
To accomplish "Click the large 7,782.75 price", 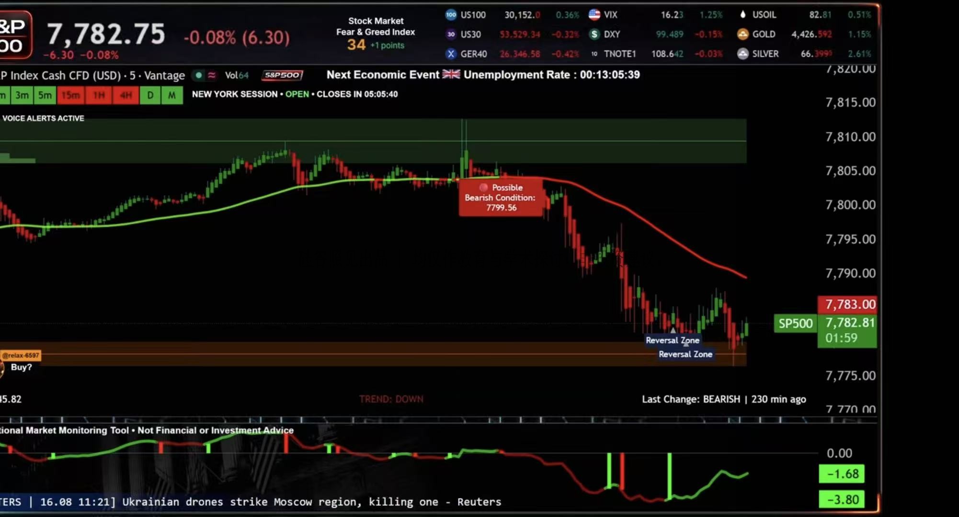I will pos(106,34).
